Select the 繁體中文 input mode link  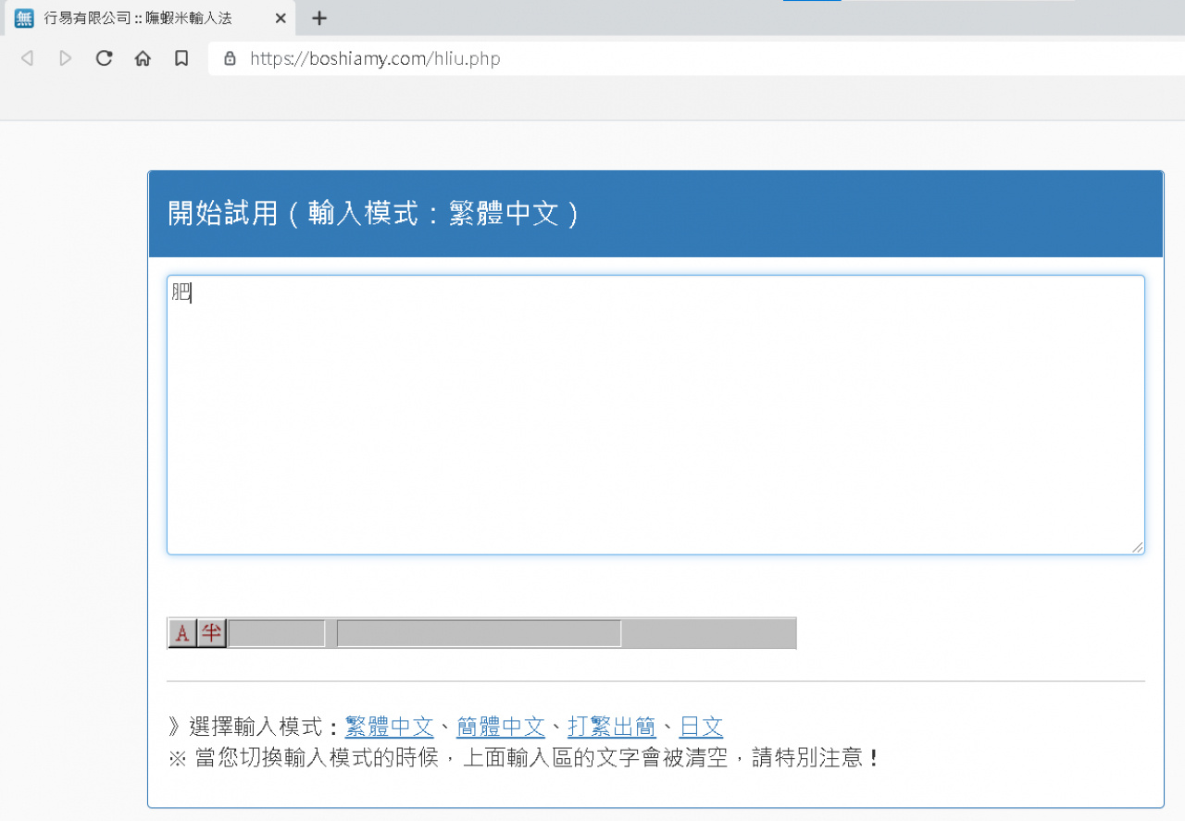click(x=389, y=727)
